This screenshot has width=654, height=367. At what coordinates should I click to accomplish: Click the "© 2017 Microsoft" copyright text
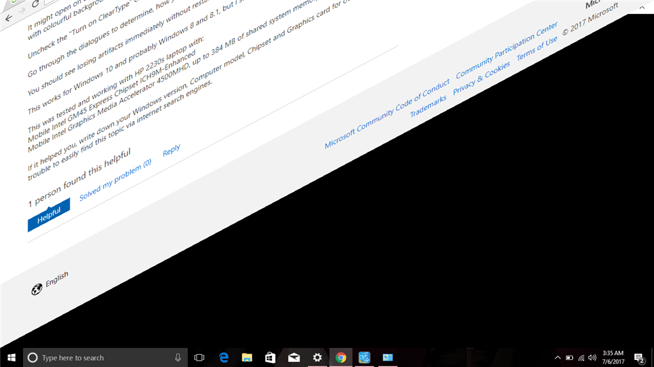[589, 19]
